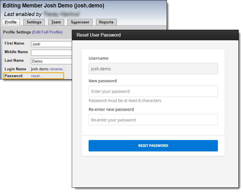This screenshot has width=243, height=192.
Task: Click the 'Last Name' label
Action: coord(14,60)
